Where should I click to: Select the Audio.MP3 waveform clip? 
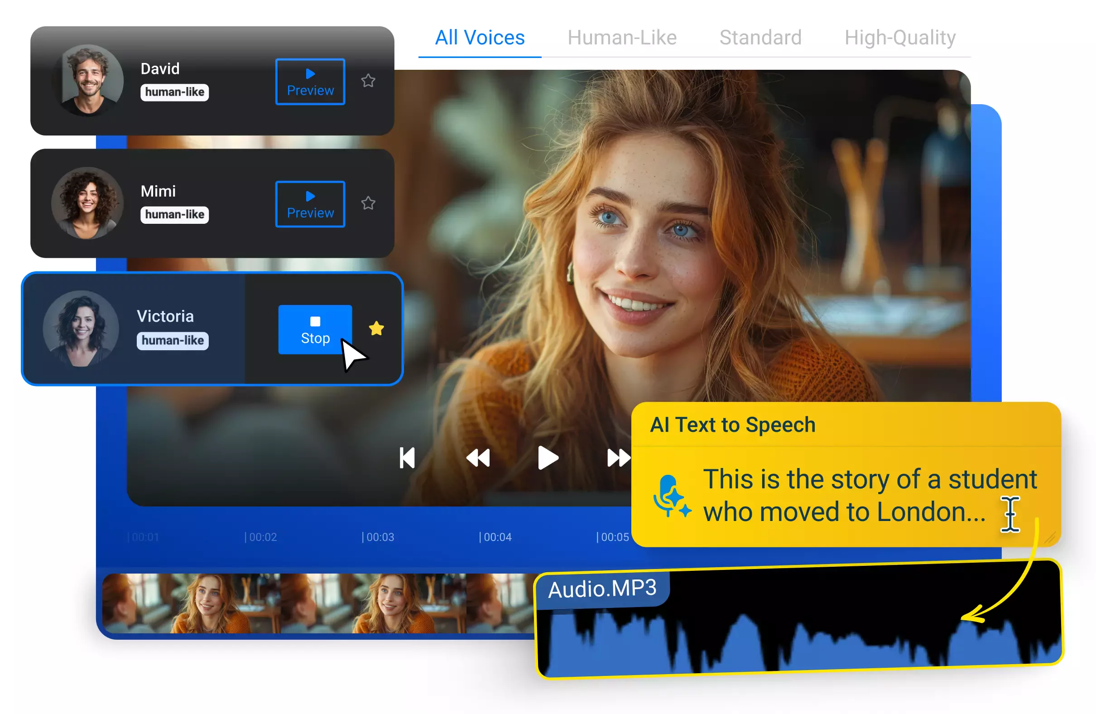pos(799,636)
